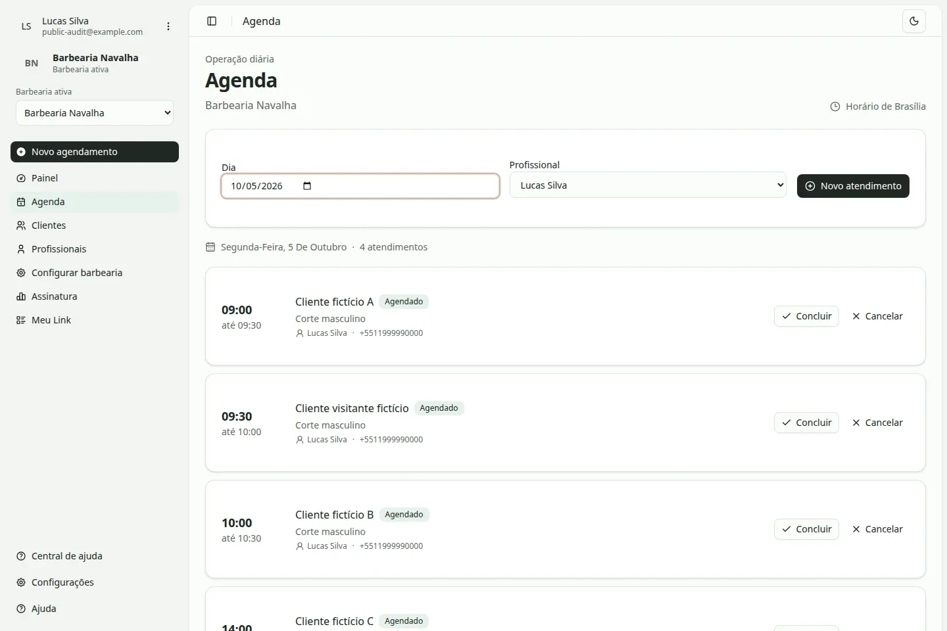Click the Novo agendamento button
The width and height of the screenshot is (947, 631).
95,152
